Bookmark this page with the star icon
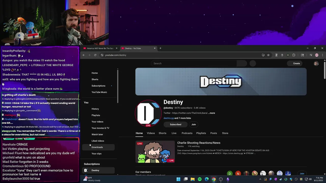Image resolution: width=326 pixels, height=183 pixels. pyautogui.click(x=268, y=55)
